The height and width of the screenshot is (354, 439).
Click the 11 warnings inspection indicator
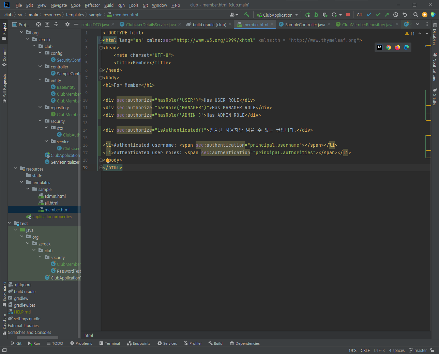410,33
